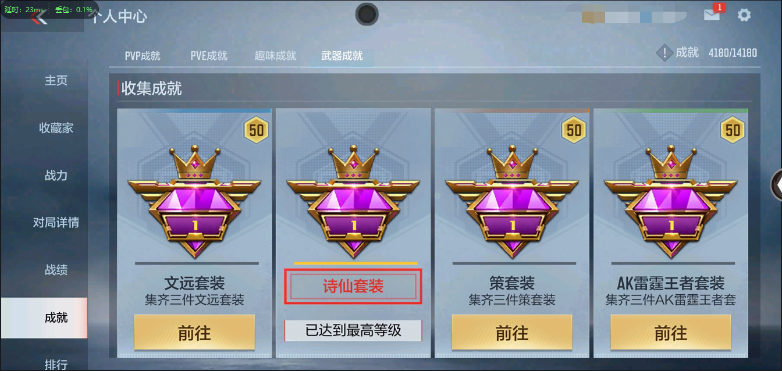Click 前往 button under 策套装

(x=512, y=333)
